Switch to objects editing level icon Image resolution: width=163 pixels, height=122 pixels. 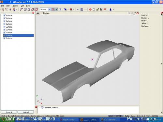[x=14, y=9]
